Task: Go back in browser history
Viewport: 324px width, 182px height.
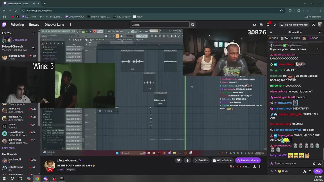Action: click(x=4, y=11)
